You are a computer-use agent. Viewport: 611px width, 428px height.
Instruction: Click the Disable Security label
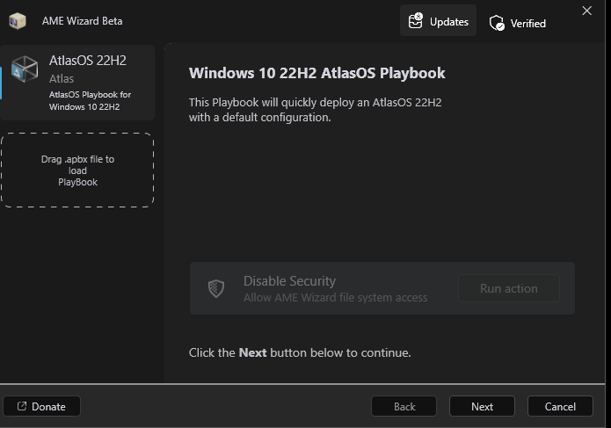pos(289,281)
